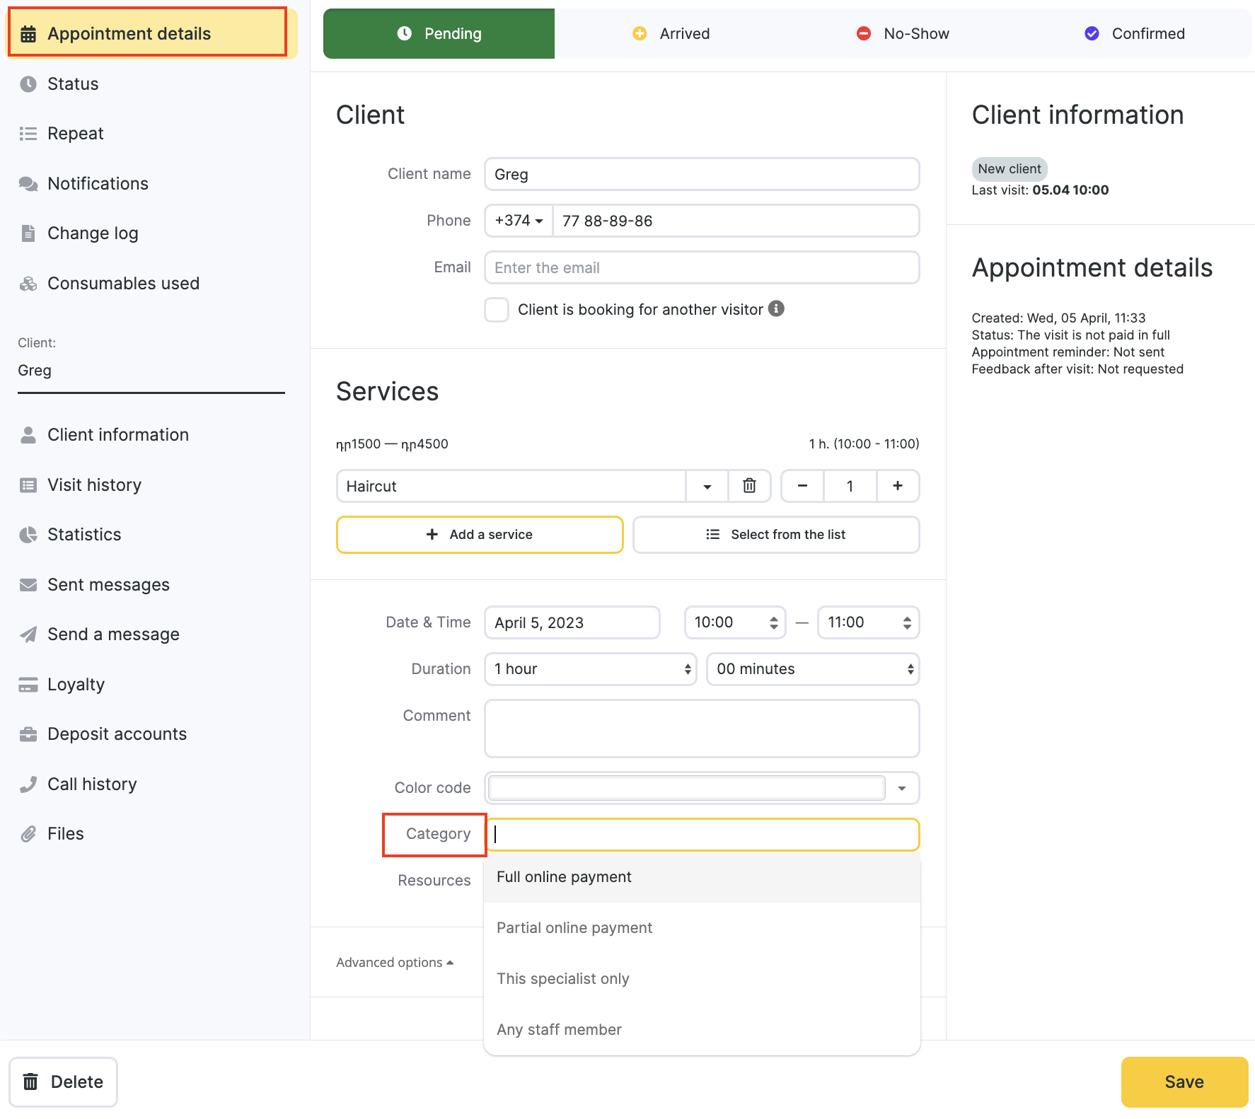Screen dimensions: 1255x1119
Task: Click the Add a service button
Action: click(480, 535)
